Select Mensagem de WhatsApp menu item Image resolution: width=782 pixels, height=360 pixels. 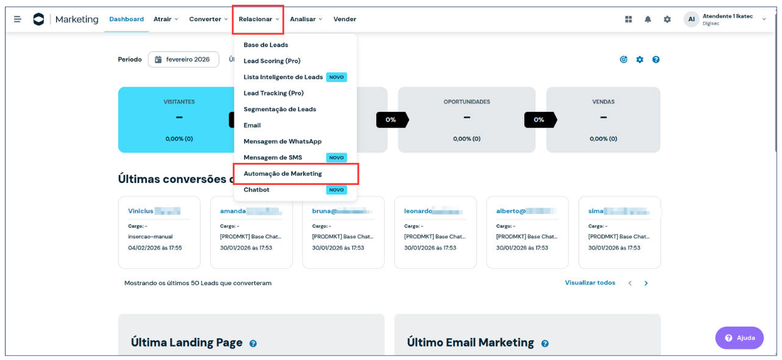click(282, 142)
